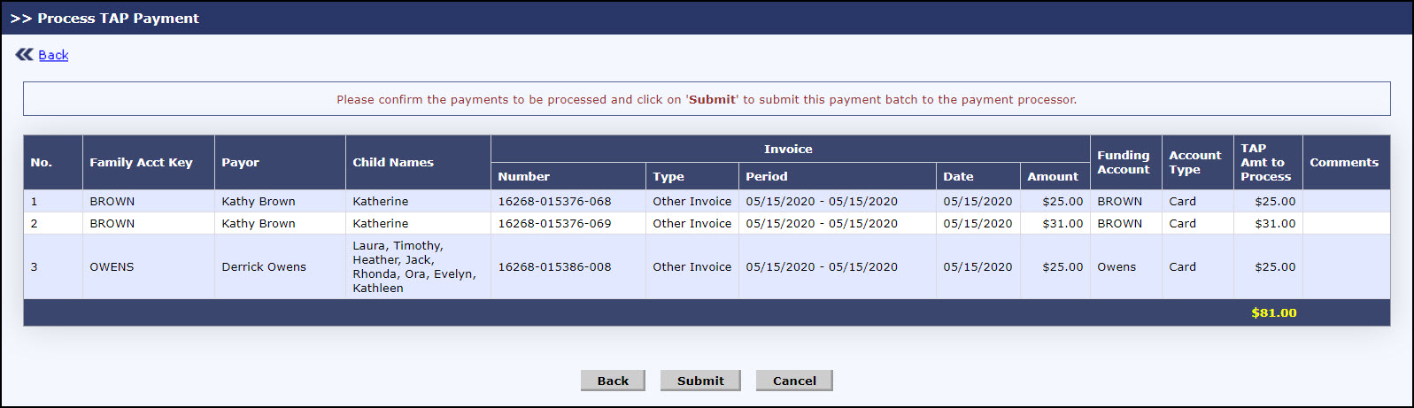
Task: Click the TAP Amt to Process header
Action: coord(1265,163)
